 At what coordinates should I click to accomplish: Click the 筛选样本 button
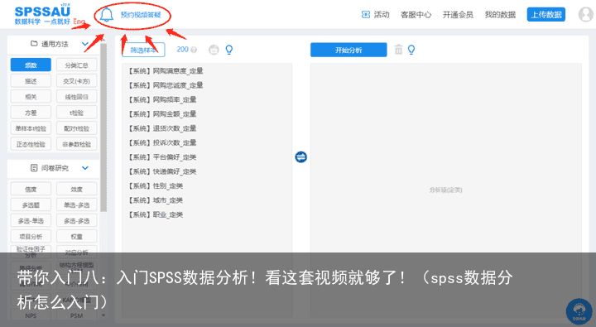click(x=143, y=50)
